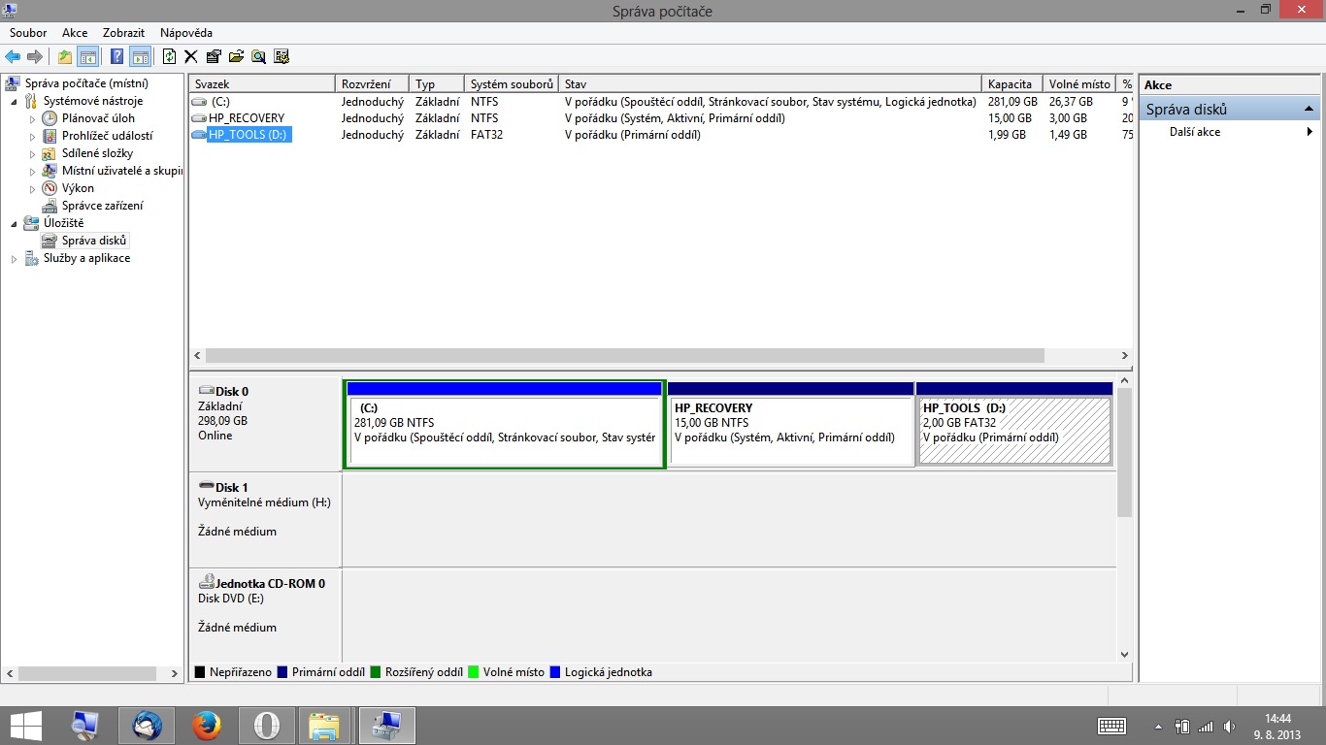Open the Soubor menu
The image size is (1326, 745).
click(28, 33)
